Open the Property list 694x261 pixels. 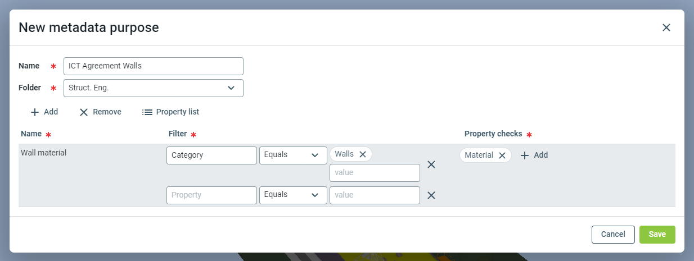click(170, 112)
